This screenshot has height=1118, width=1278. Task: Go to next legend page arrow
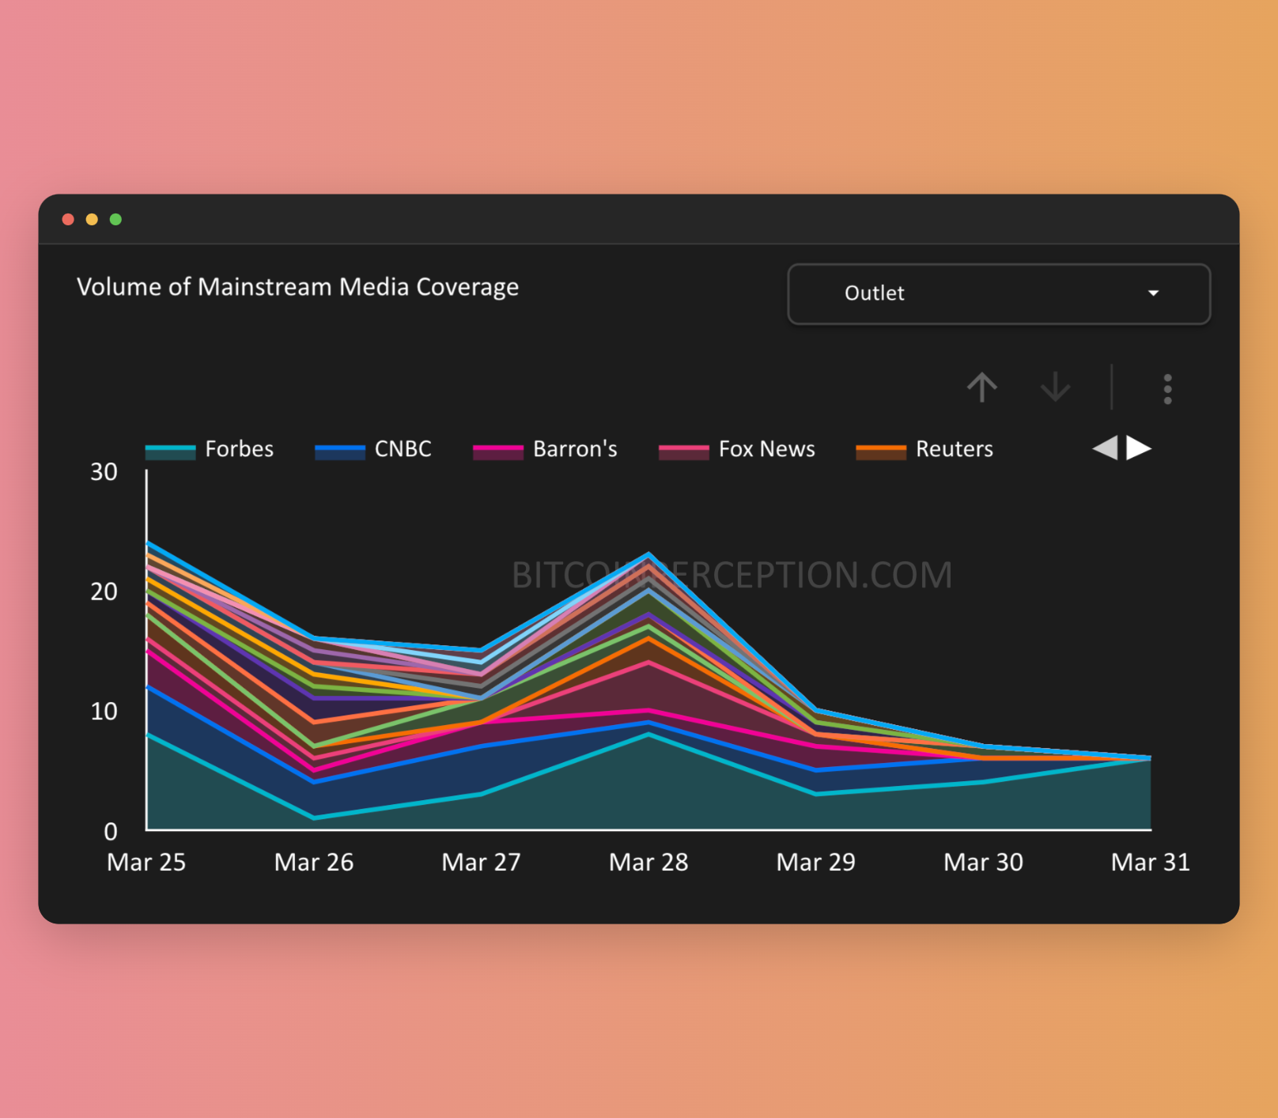1139,448
